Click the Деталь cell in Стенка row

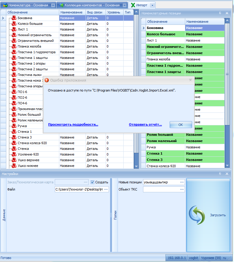[96, 149]
